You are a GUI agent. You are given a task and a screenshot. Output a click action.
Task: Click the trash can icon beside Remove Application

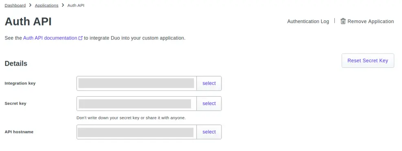(x=343, y=21)
